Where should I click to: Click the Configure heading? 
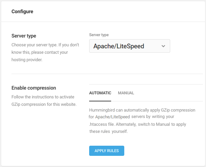pos(22,11)
